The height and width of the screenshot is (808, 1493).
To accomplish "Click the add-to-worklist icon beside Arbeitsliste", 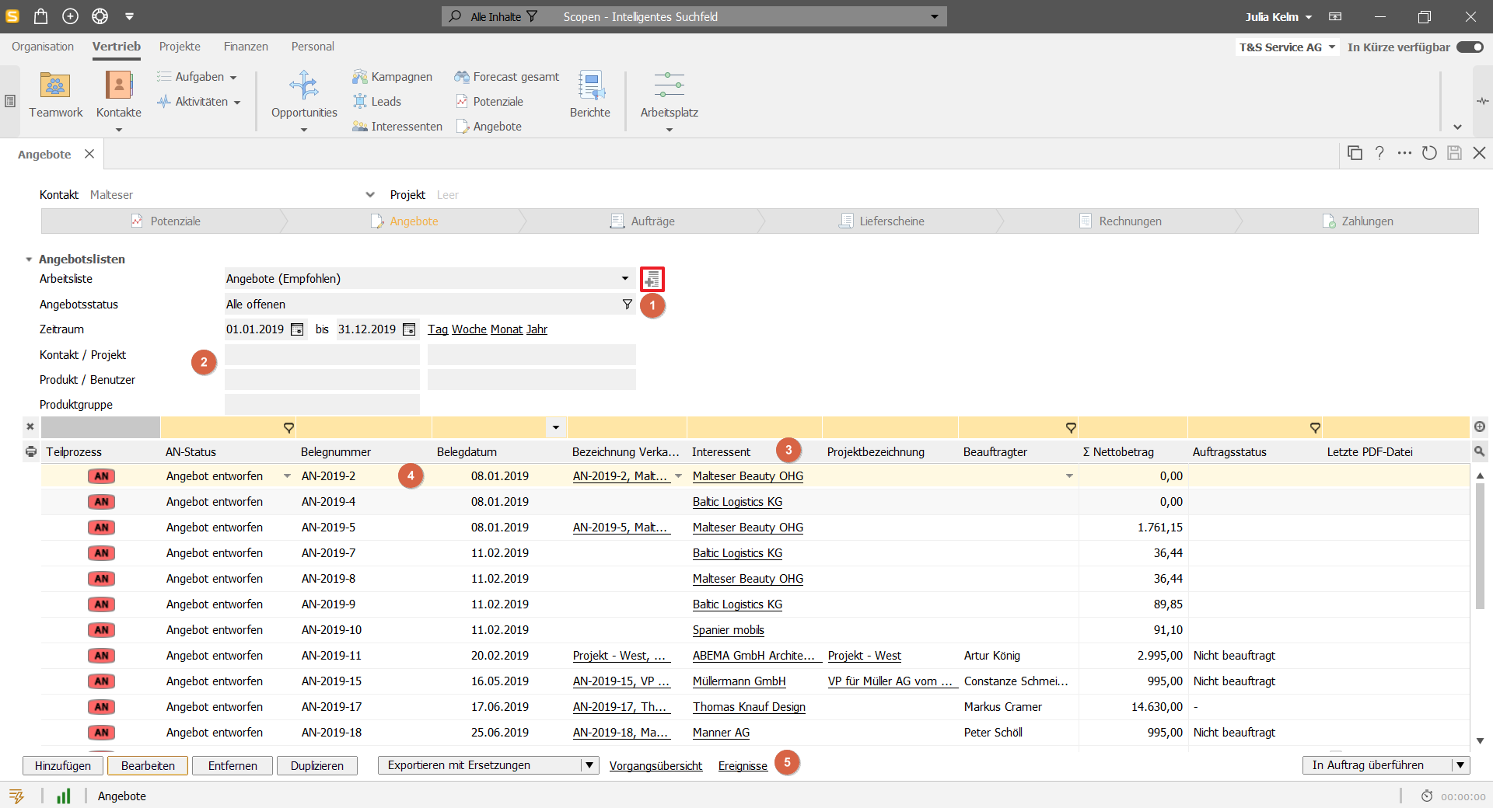I will point(652,279).
